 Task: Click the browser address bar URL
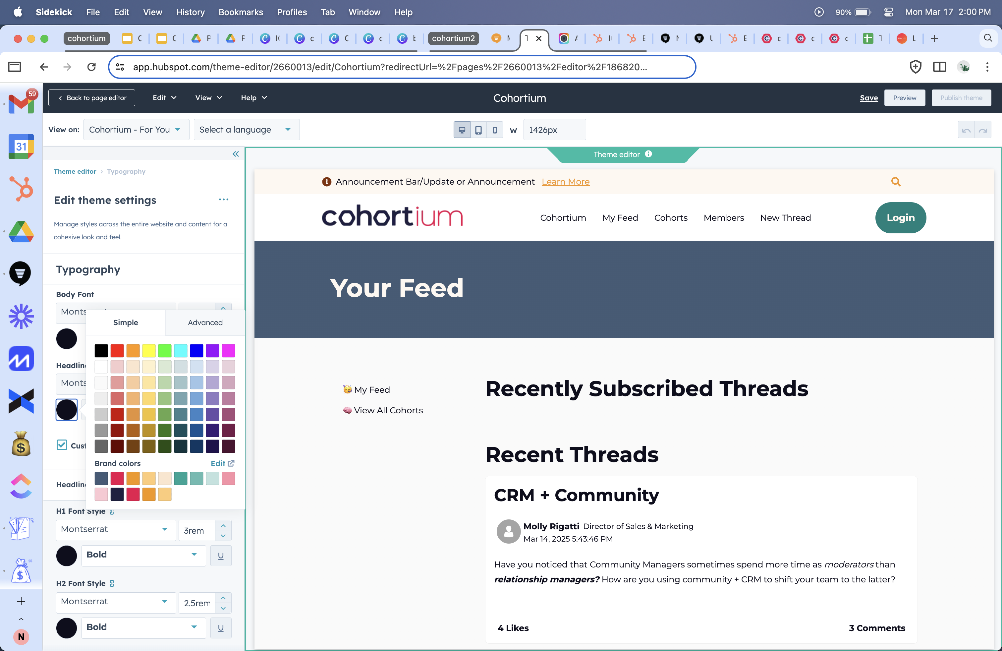[x=389, y=67]
